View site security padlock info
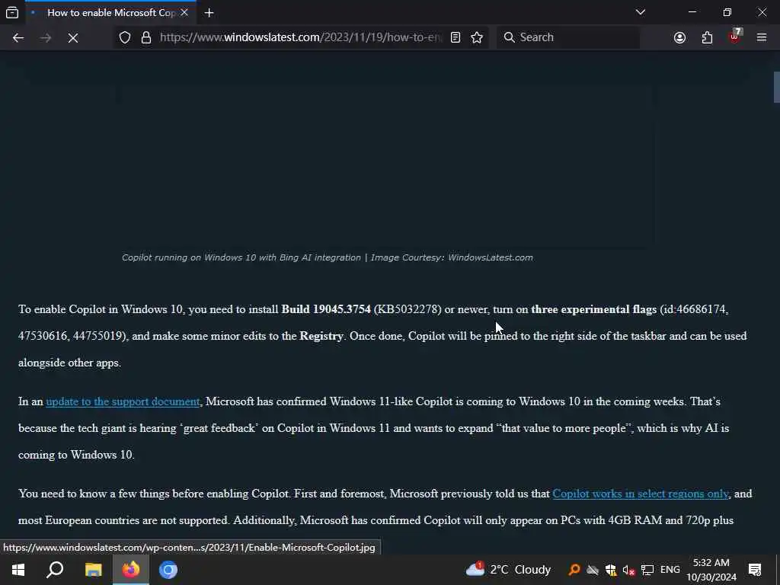The height and width of the screenshot is (585, 780). click(145, 37)
